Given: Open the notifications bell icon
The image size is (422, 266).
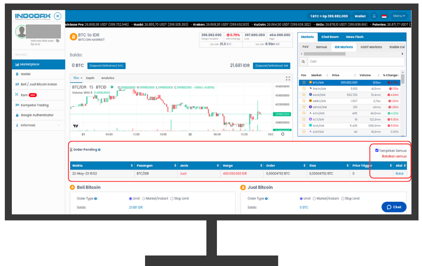Looking at the screenshot, I should click(374, 16).
